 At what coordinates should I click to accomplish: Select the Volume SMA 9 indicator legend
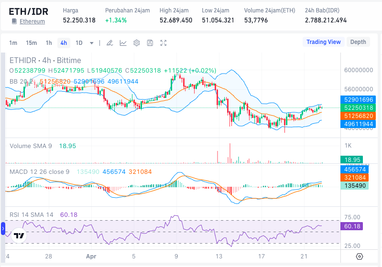(31, 146)
